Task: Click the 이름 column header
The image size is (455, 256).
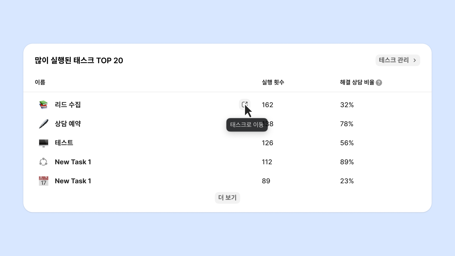Action: pos(40,82)
